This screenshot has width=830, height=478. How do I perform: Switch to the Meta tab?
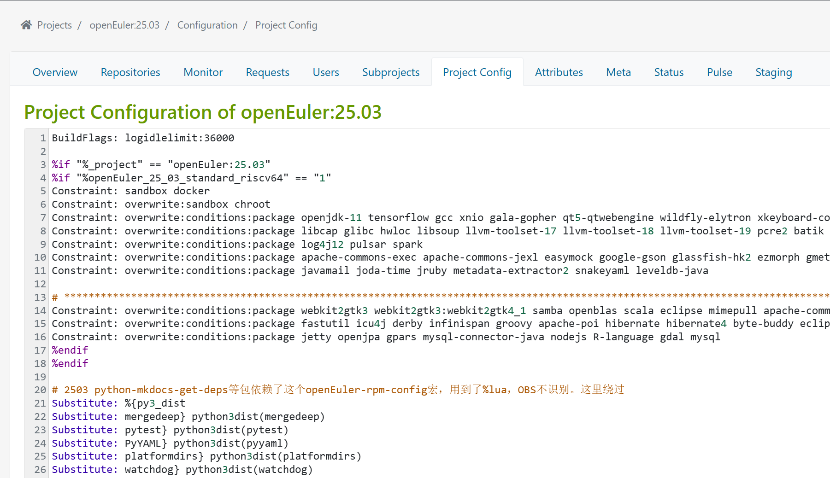[618, 72]
